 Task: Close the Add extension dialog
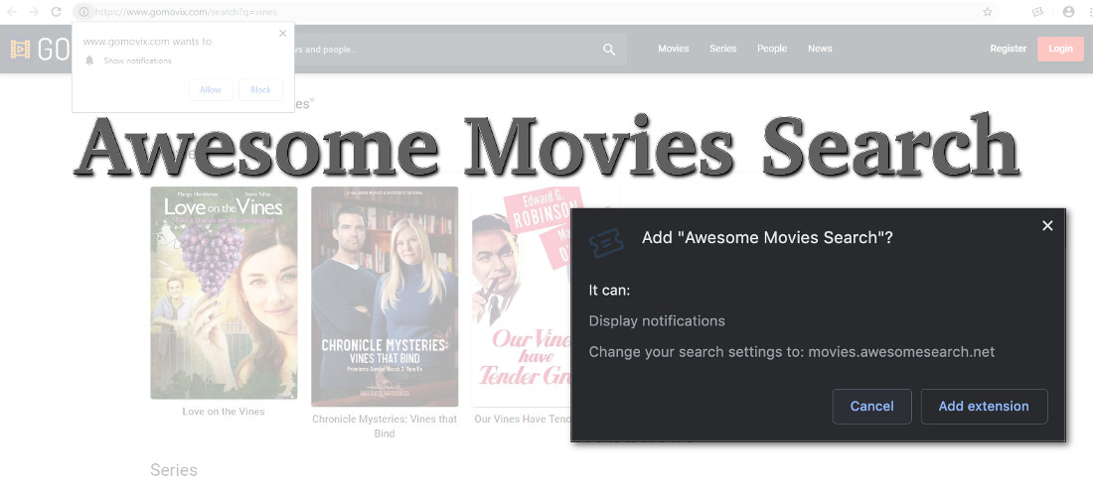click(x=1047, y=225)
